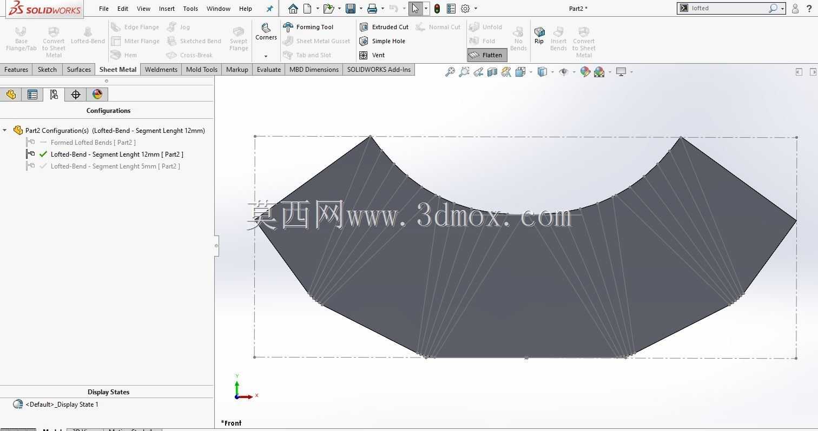
Task: Click the Extruded Cut command
Action: click(384, 27)
